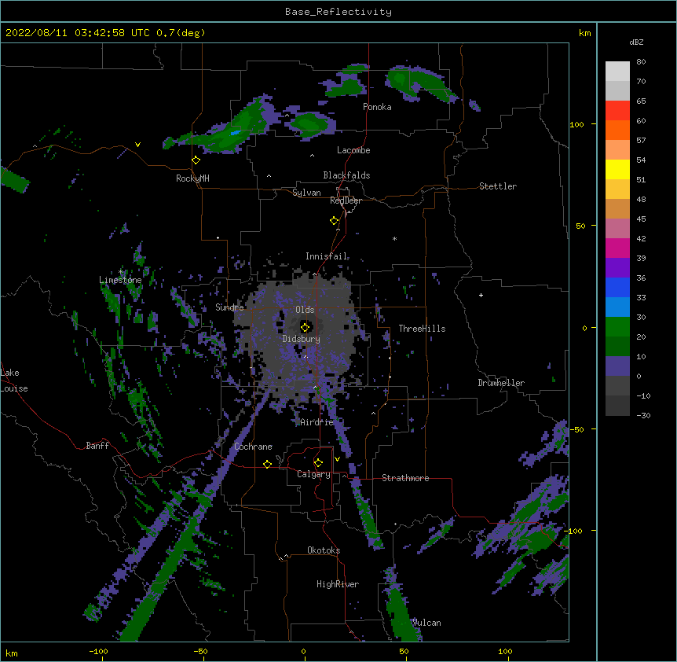Click the yellow V marker east of Calgary
This screenshot has height=662, width=677.
click(337, 459)
